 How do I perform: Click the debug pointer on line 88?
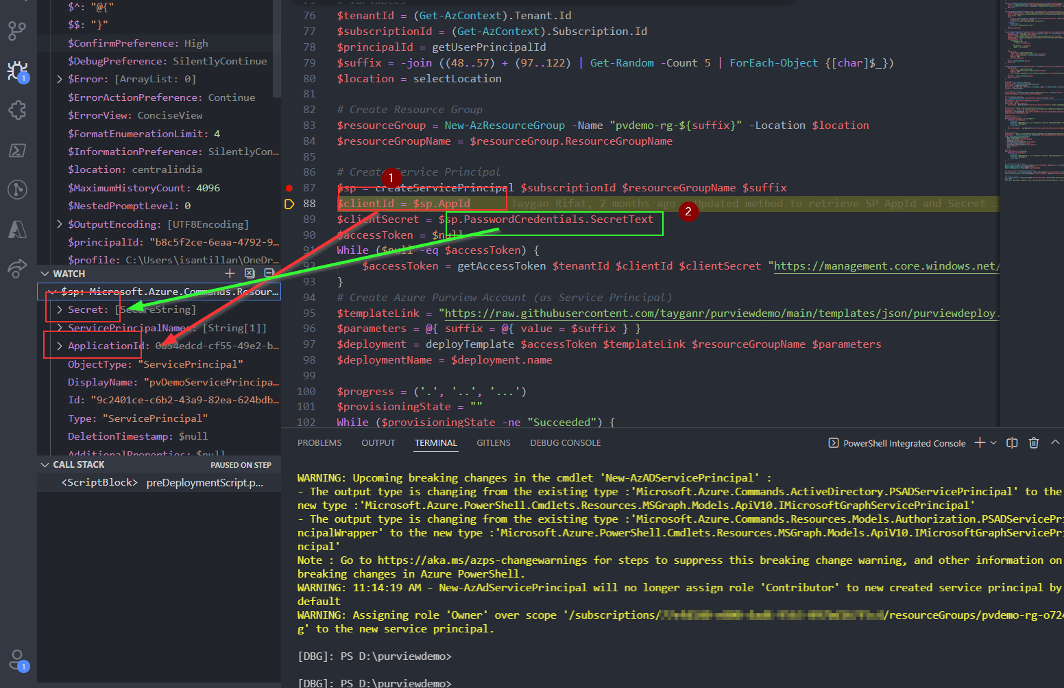[x=289, y=204]
